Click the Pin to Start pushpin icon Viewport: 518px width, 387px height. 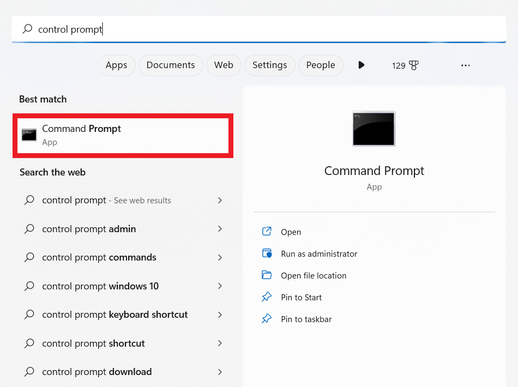267,297
